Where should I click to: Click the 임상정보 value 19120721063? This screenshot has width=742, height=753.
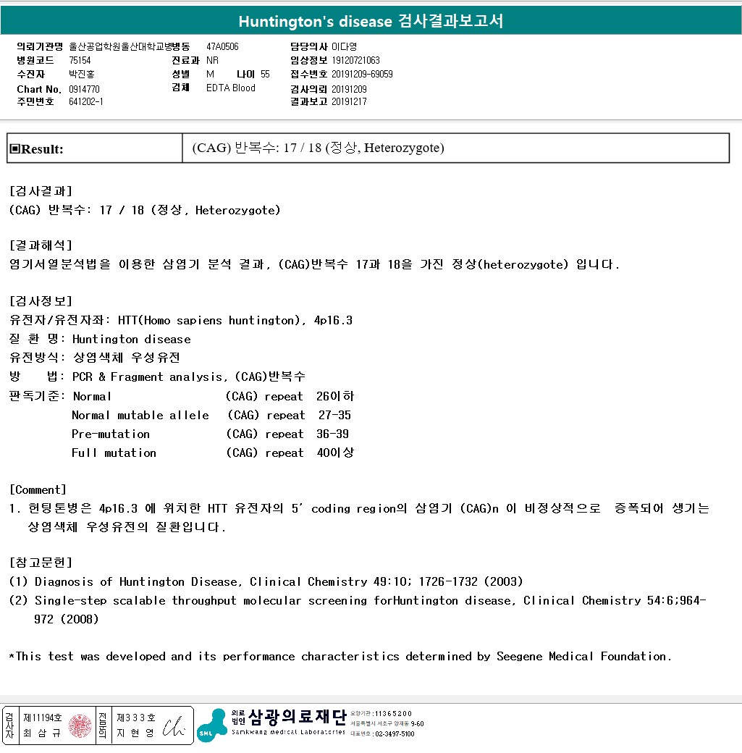click(356, 61)
